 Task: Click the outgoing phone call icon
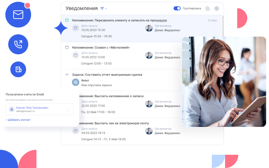[18, 44]
